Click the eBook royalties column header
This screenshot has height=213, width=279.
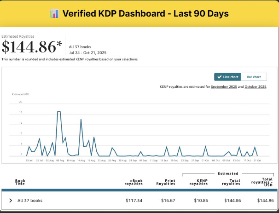coord(134,183)
